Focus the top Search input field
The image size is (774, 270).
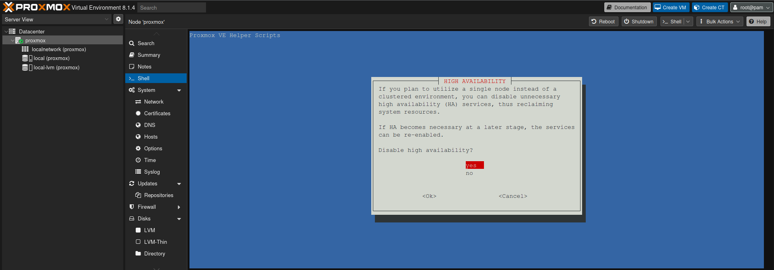click(x=172, y=8)
